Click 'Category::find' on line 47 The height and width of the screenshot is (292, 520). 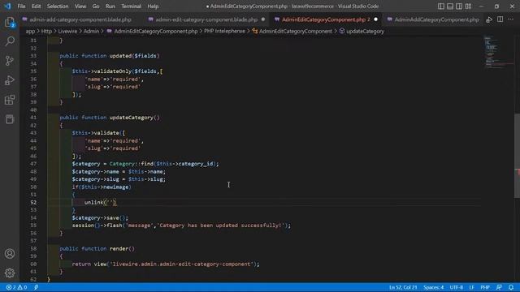[132, 164]
